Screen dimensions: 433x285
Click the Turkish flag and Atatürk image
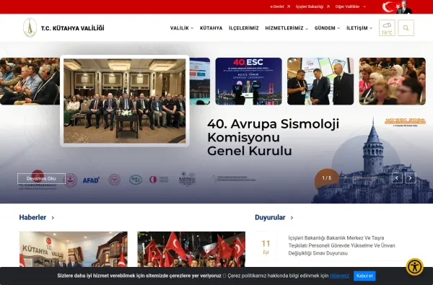point(397,7)
